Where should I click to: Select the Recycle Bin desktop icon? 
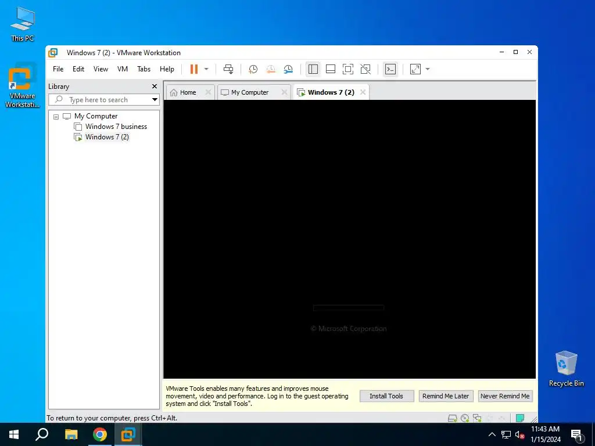point(566,369)
